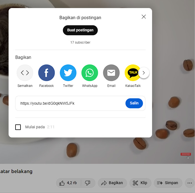Click the Mulai pada label text
Image resolution: width=195 pixels, height=193 pixels.
(35, 127)
